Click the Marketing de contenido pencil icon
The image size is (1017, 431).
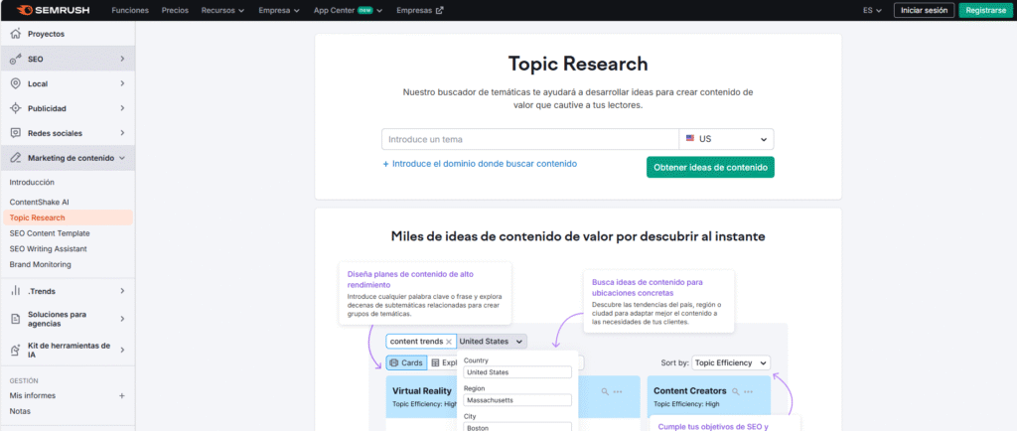tap(16, 158)
